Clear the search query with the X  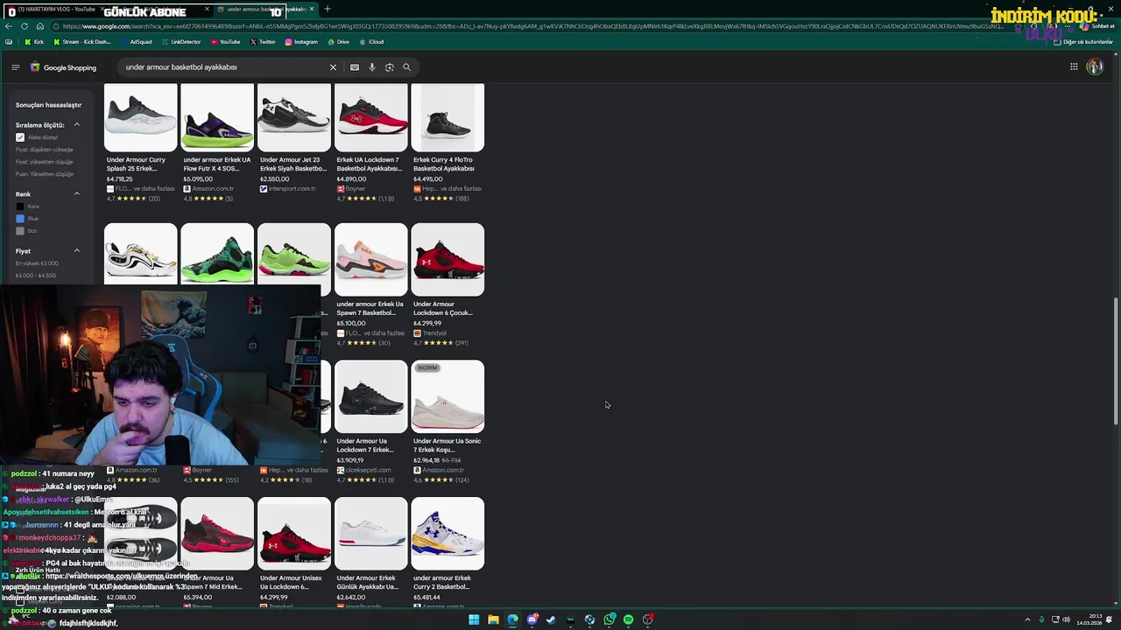click(333, 67)
